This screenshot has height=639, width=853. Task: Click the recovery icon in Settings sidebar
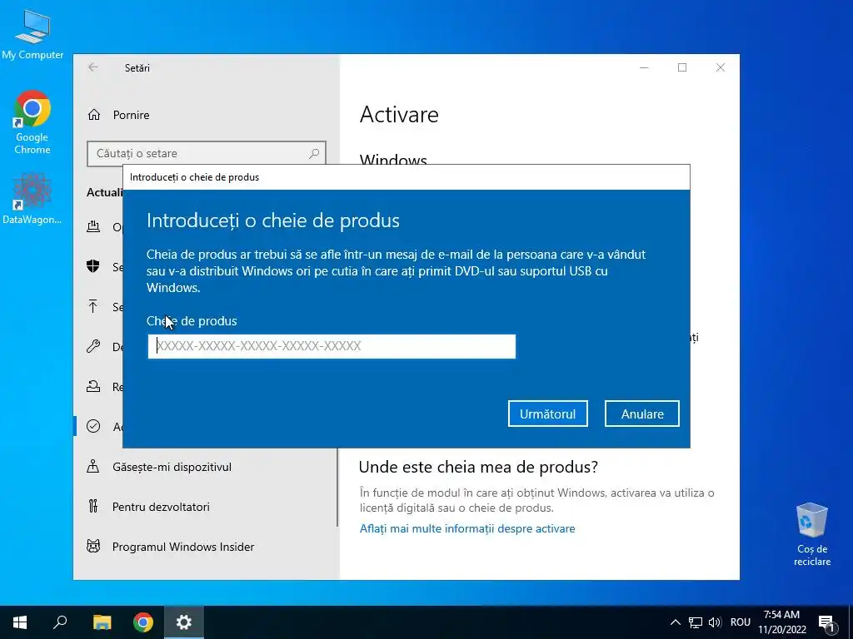[x=93, y=386]
